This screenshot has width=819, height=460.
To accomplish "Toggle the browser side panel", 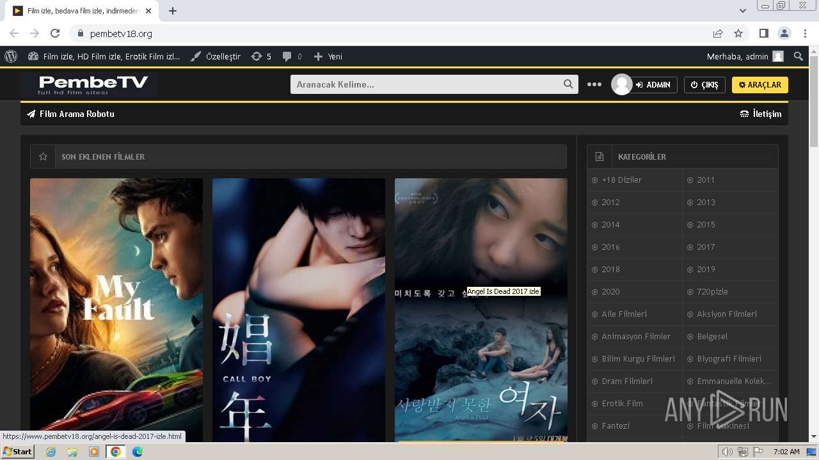I will (x=763, y=33).
